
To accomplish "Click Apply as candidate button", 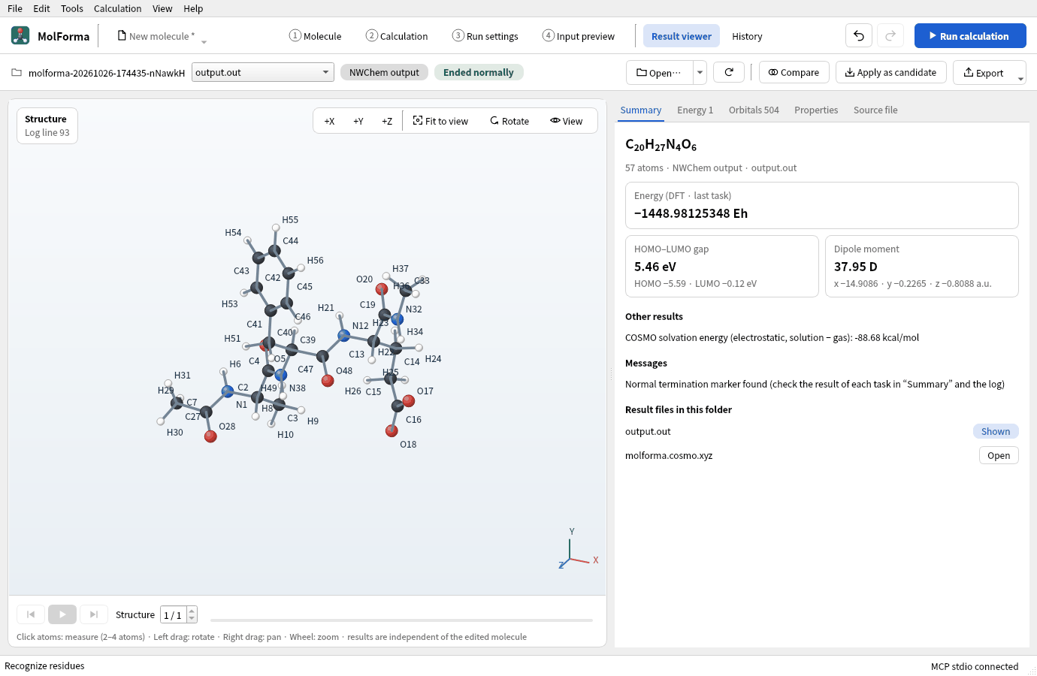I will pyautogui.click(x=891, y=72).
